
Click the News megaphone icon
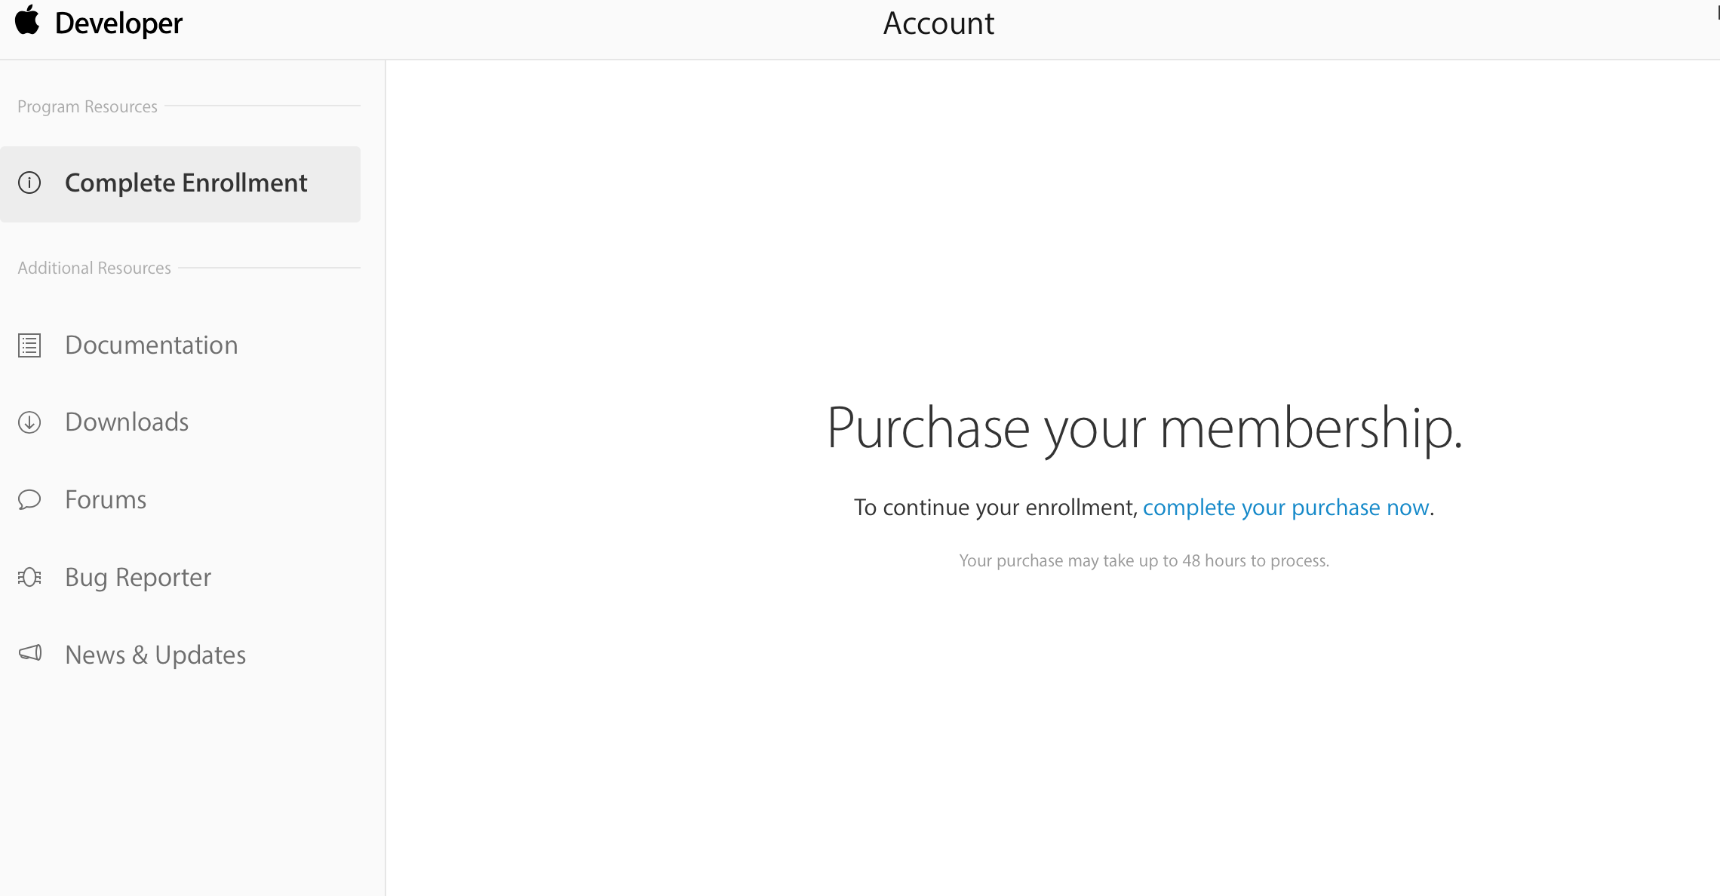(x=29, y=653)
